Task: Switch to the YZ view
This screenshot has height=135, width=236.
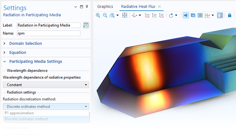Action: click(154, 16)
